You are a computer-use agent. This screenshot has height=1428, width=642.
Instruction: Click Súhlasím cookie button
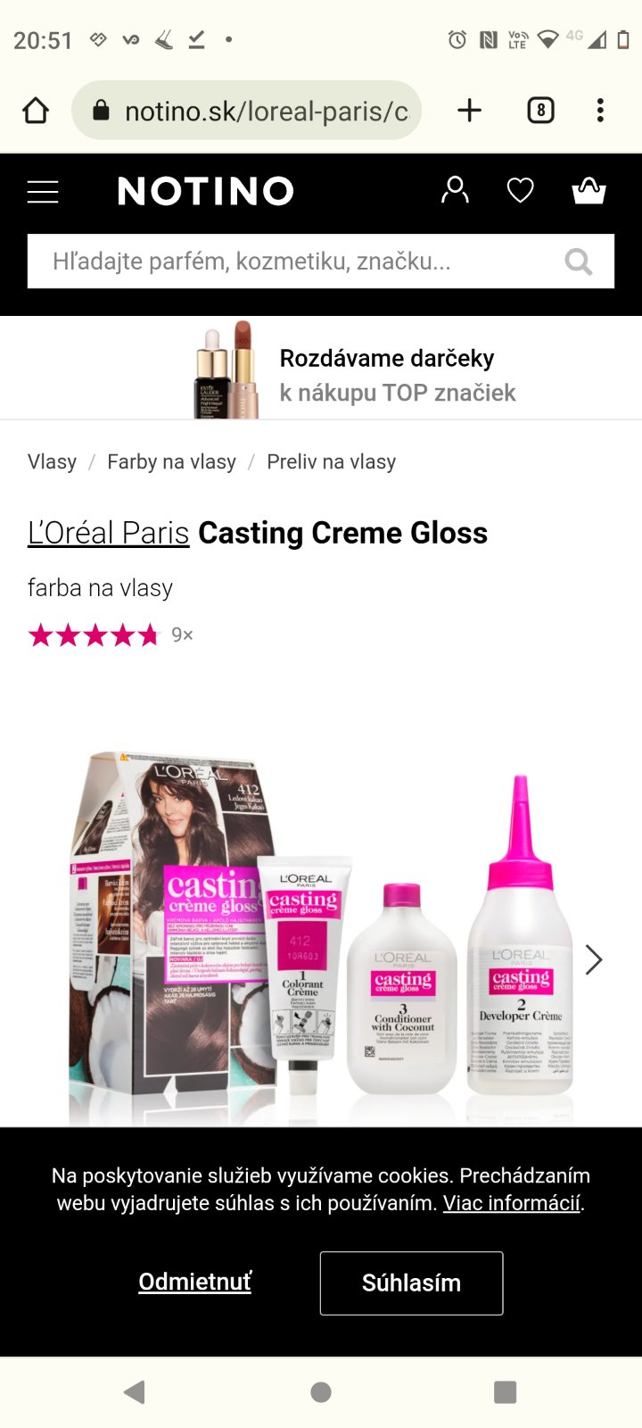[411, 1283]
